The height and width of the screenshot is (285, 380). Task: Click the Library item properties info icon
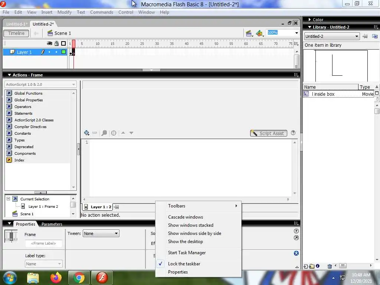pyautogui.click(x=318, y=266)
